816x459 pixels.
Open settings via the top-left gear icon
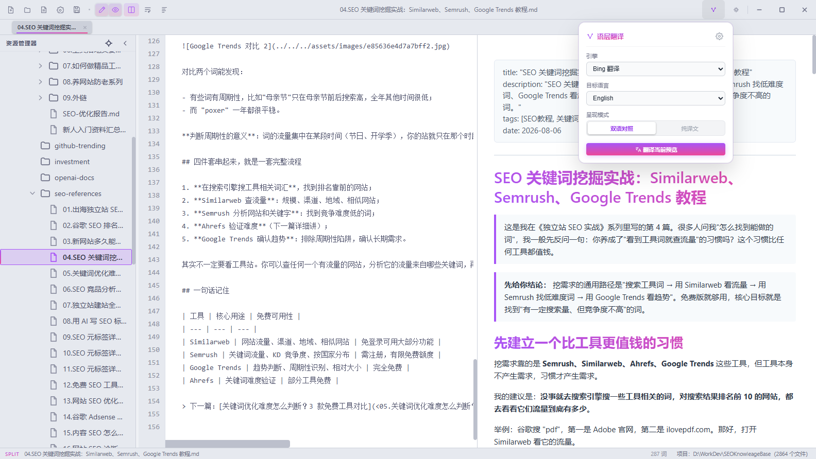pyautogui.click(x=60, y=10)
